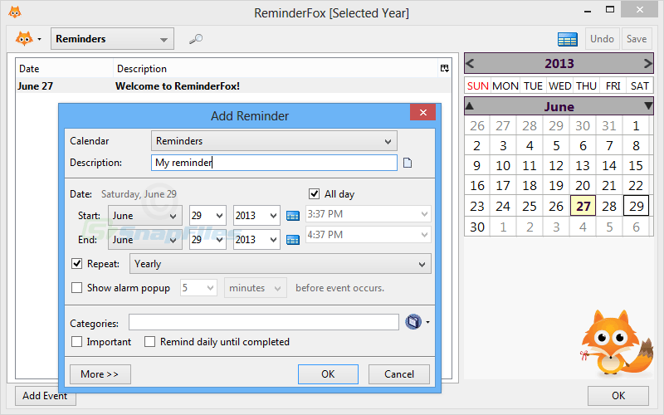
Task: Open the Repeat Yearly dropdown
Action: coord(281,264)
